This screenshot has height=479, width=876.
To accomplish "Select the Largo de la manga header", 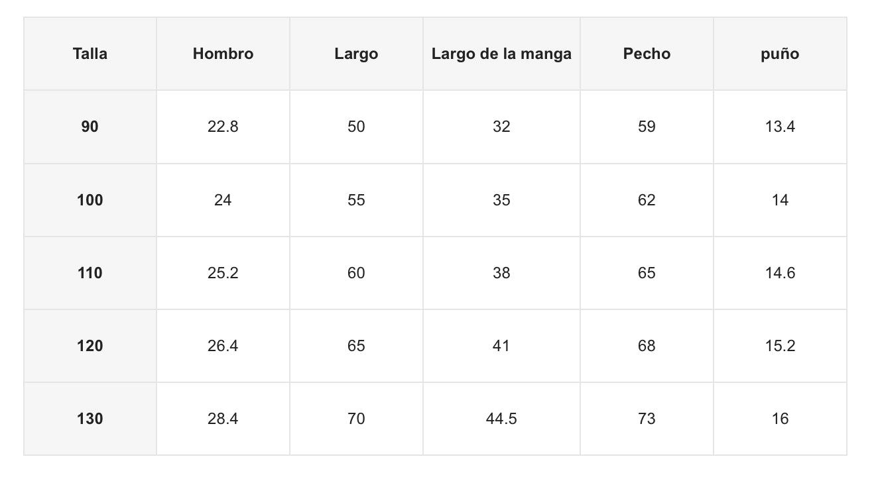I will pos(501,54).
